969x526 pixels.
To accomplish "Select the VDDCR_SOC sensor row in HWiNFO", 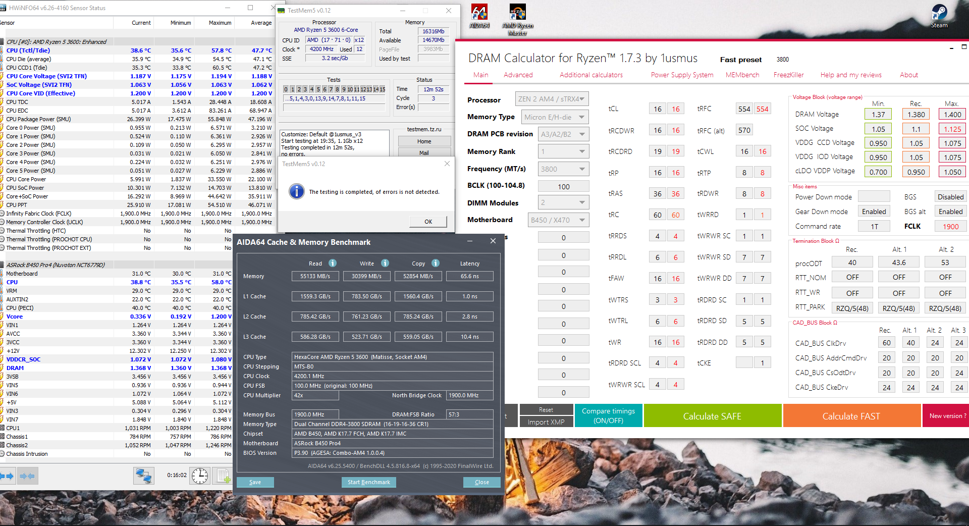I will [x=116, y=359].
